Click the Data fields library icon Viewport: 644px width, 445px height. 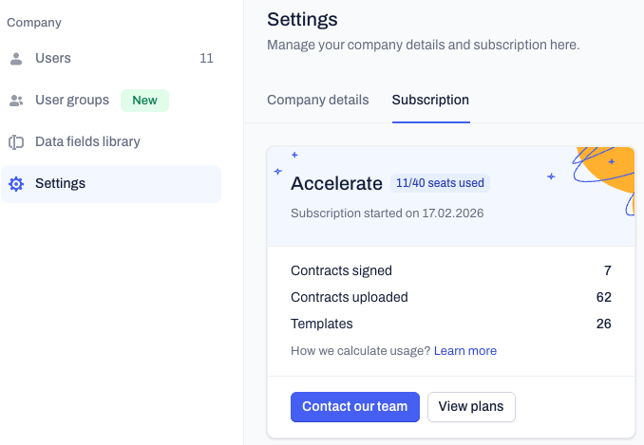16,142
